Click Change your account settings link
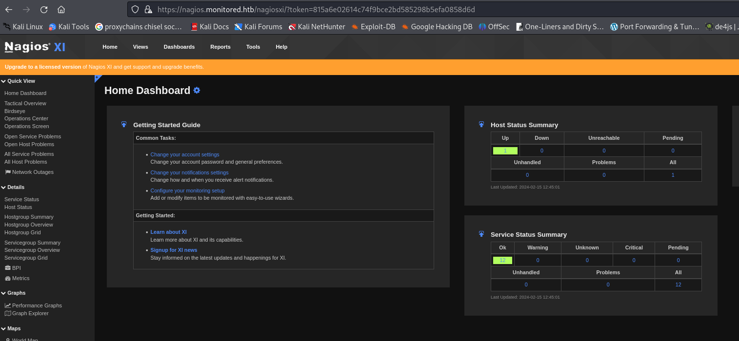The width and height of the screenshot is (739, 341). pos(185,154)
